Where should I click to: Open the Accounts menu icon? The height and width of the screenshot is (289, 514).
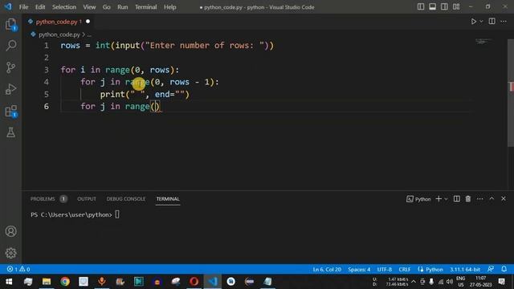(x=10, y=231)
